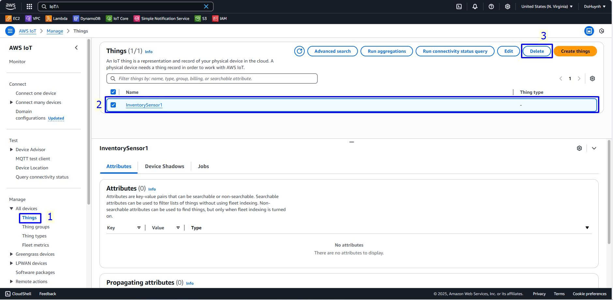This screenshot has height=300, width=613.
Task: Open the help question mark icon
Action: 491,7
